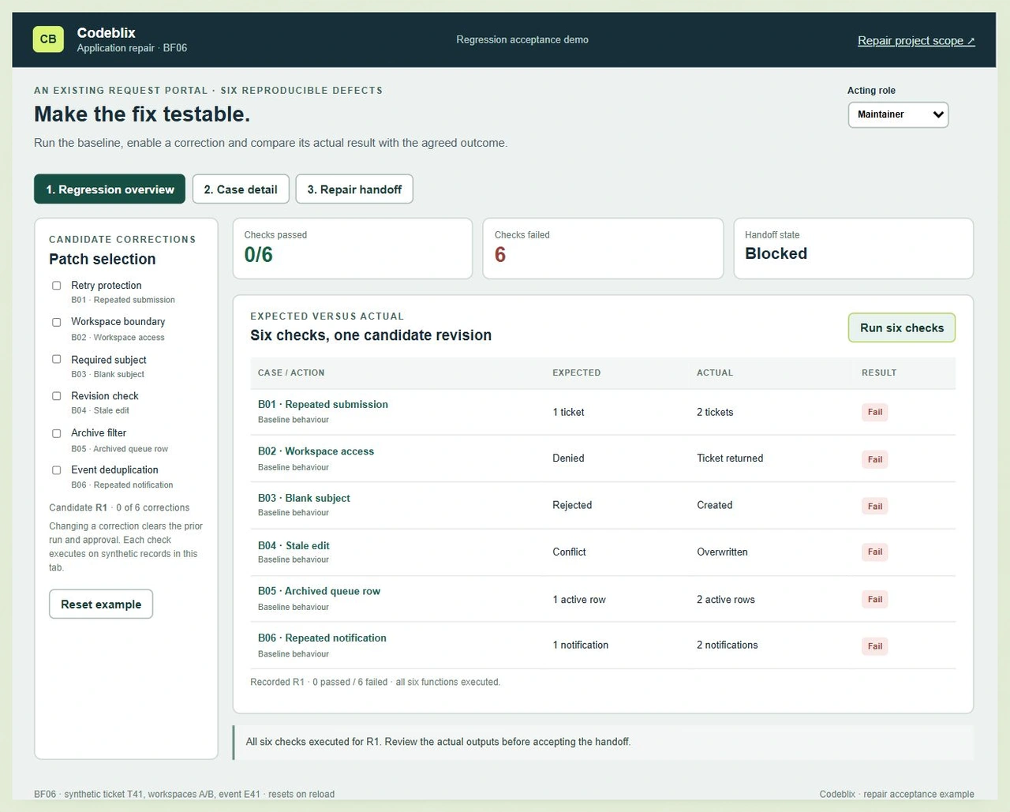Screen dimensions: 1010x812
Task: Click the Fail badge in Archived queue row
Action: [x=875, y=599]
